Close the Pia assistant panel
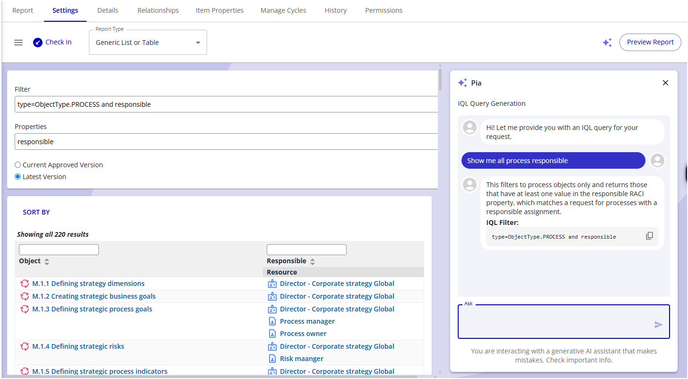Image resolution: width=688 pixels, height=379 pixels. (665, 83)
